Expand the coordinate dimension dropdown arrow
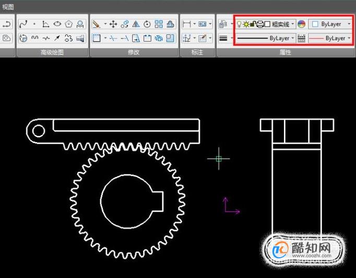The width and height of the screenshot is (356, 278). (x=195, y=38)
